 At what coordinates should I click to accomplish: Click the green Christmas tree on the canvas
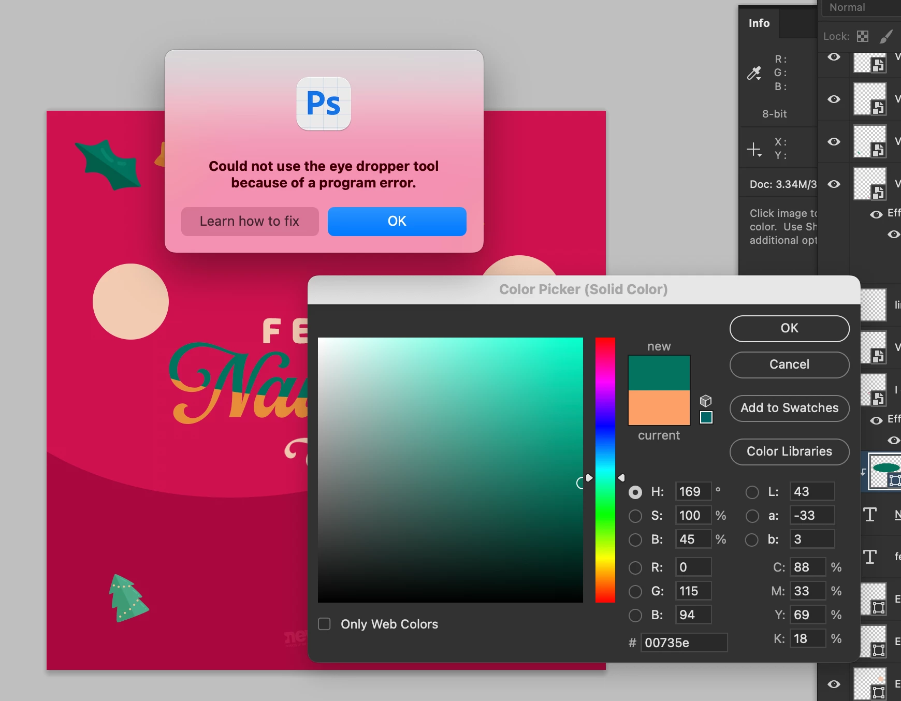click(x=127, y=598)
